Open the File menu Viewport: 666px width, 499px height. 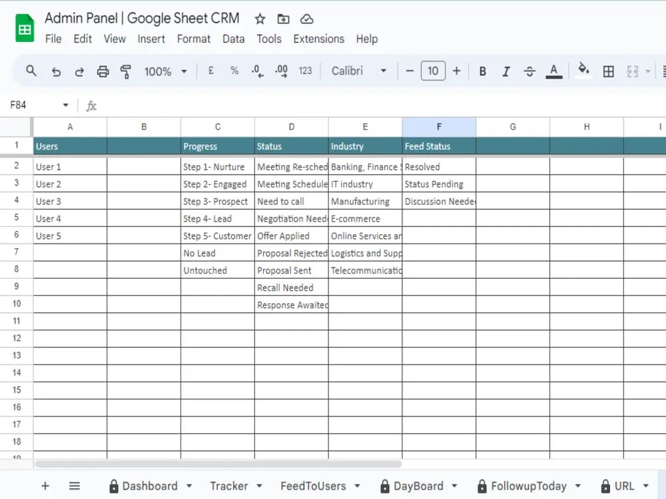[x=53, y=39]
